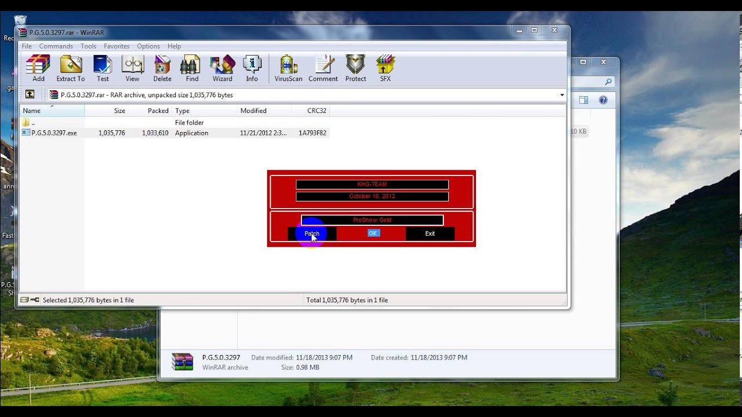Click the File folder type cell
Screen dimensions: 742x417
[190, 123]
